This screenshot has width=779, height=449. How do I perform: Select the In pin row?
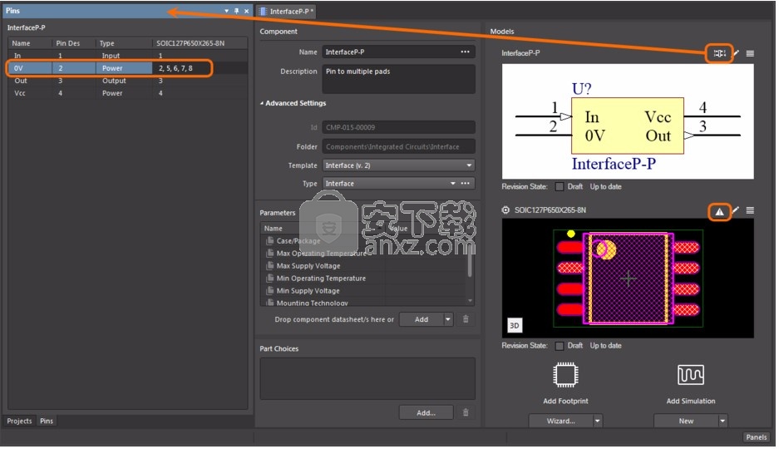127,56
